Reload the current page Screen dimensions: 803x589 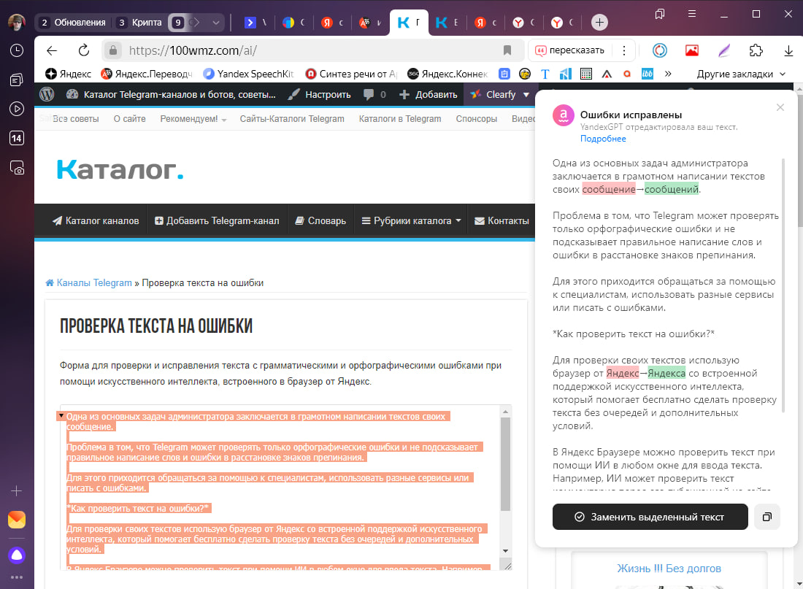pyautogui.click(x=83, y=50)
